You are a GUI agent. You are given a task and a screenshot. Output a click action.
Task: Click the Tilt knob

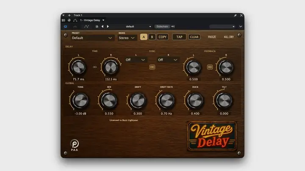point(224,100)
